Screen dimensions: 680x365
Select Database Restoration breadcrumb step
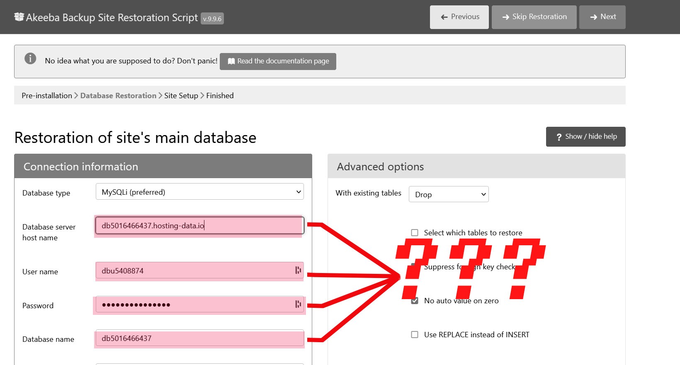118,96
